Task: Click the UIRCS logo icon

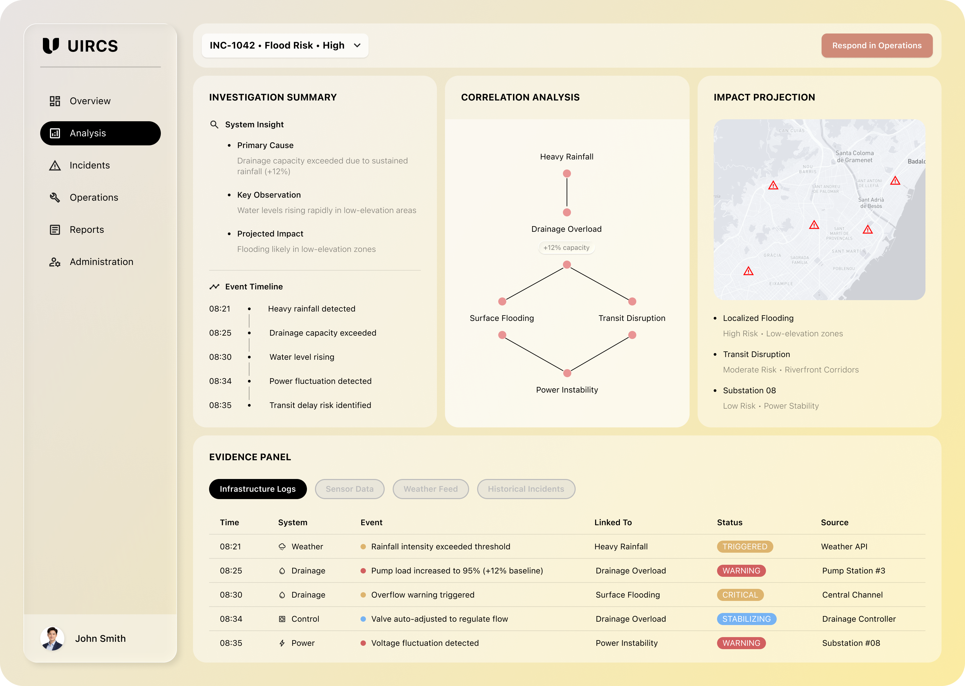Action: point(51,46)
